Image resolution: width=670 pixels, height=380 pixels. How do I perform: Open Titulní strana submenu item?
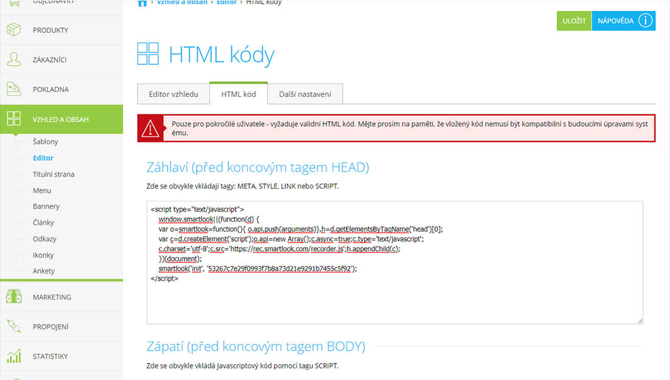click(x=54, y=174)
